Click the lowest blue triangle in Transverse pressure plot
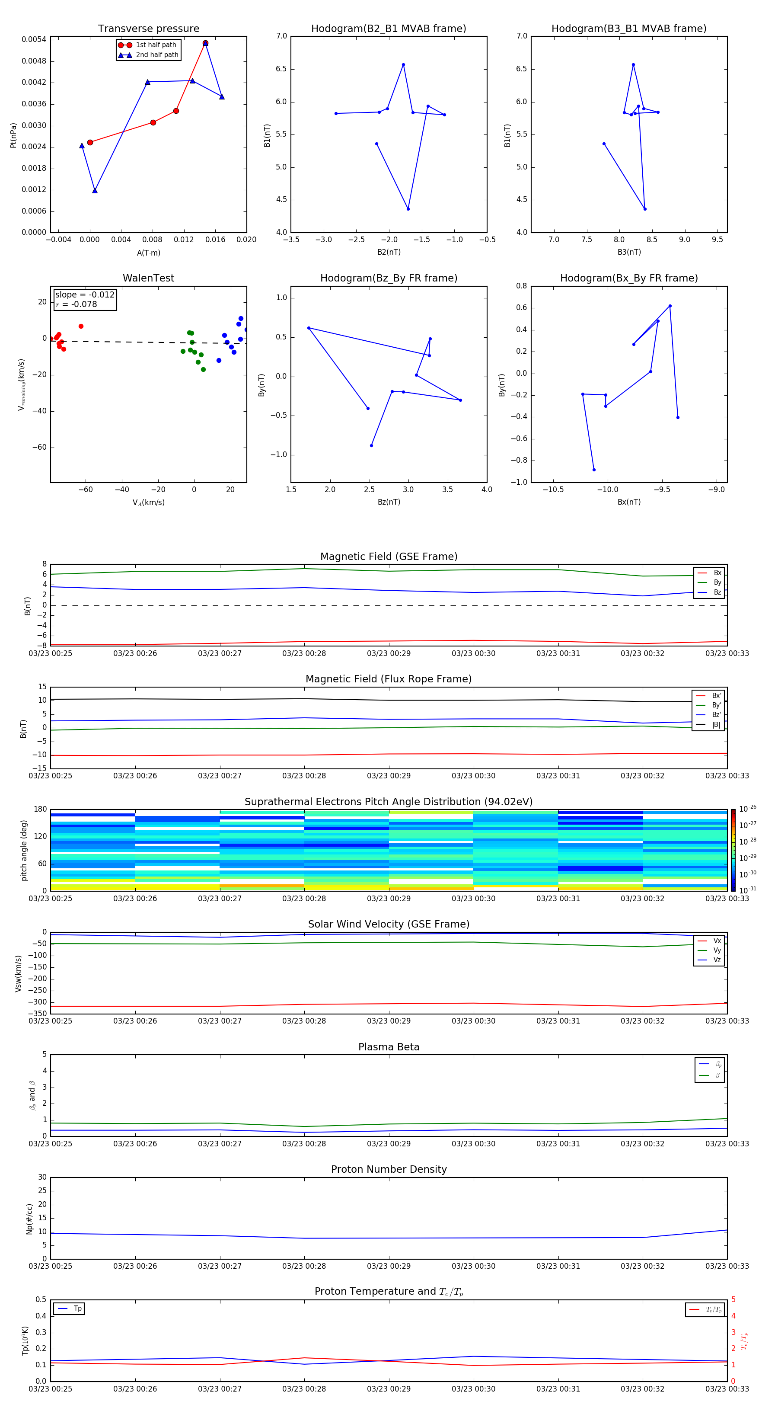 95,191
